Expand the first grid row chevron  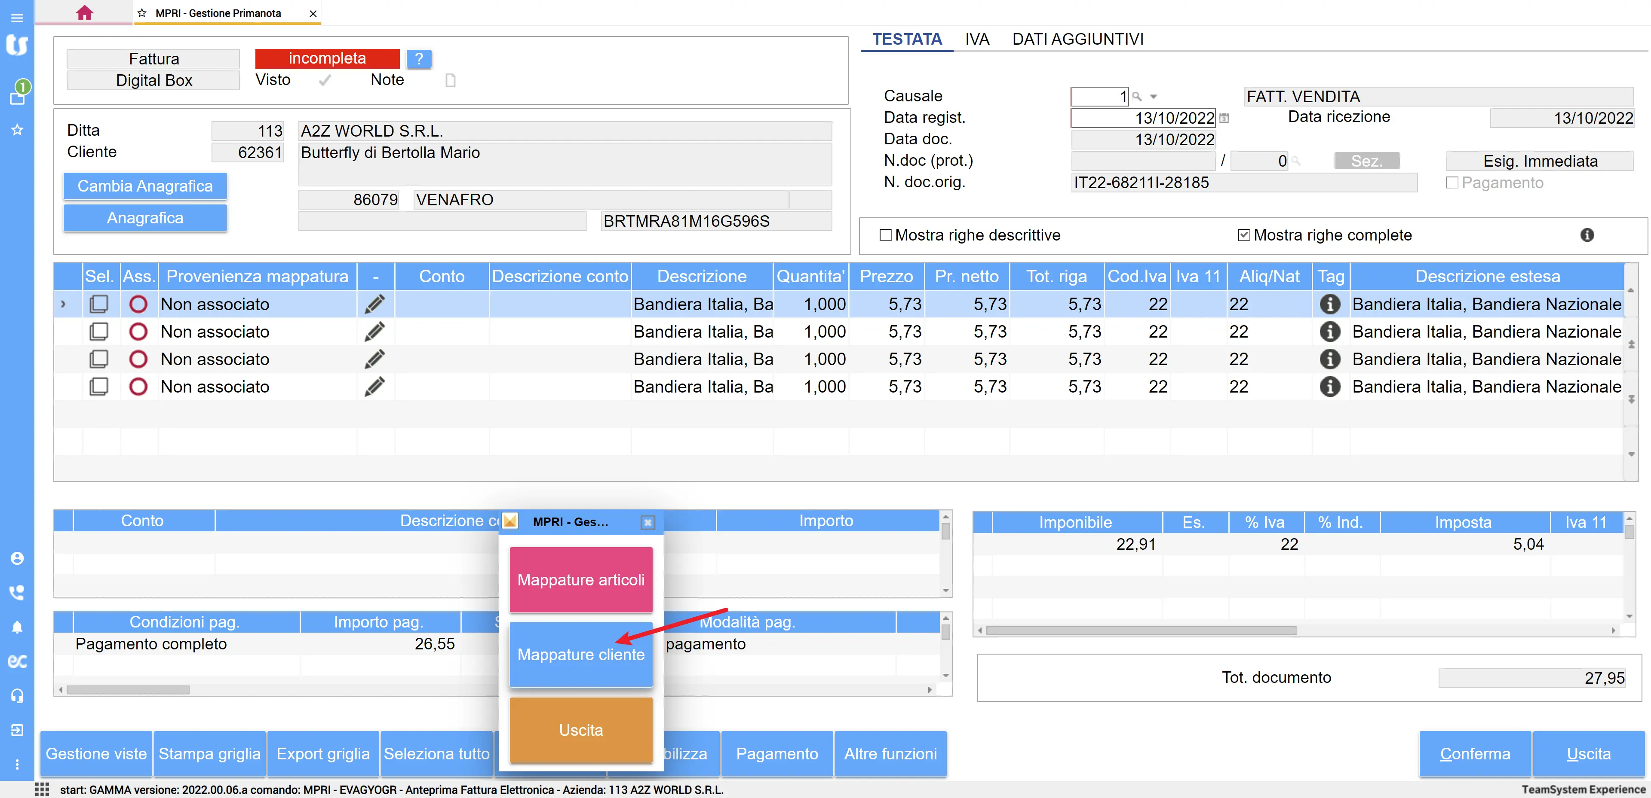click(63, 304)
